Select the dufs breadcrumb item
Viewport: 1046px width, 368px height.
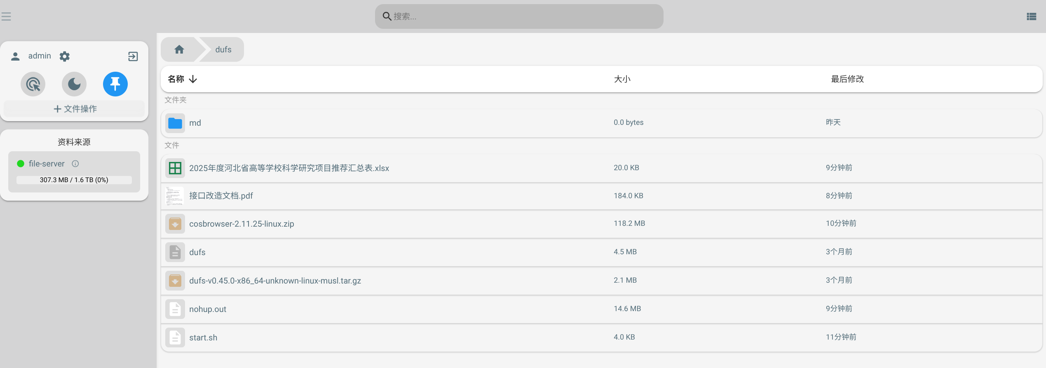tap(223, 49)
